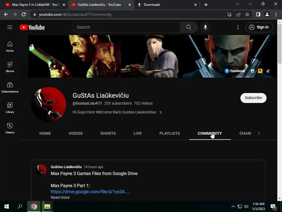Image resolution: width=282 pixels, height=212 pixels.
Task: Go to Home in sidebar
Action: coord(10,47)
